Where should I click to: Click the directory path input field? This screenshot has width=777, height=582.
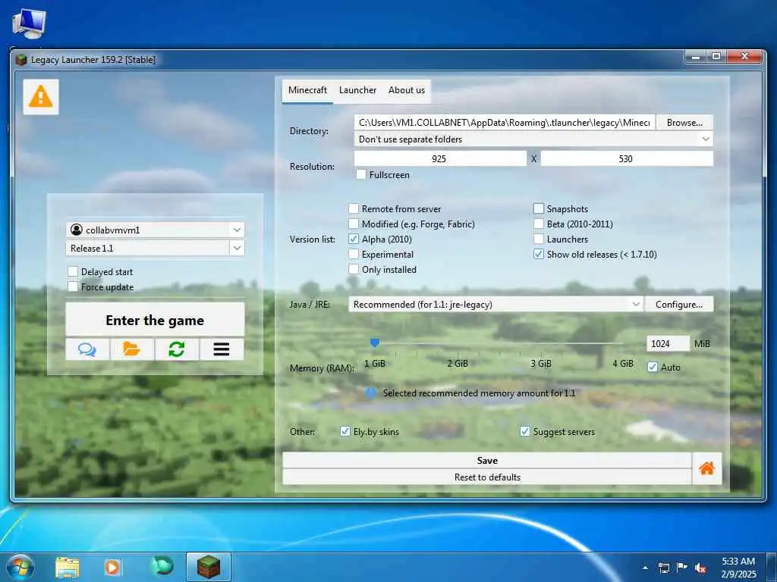[505, 122]
